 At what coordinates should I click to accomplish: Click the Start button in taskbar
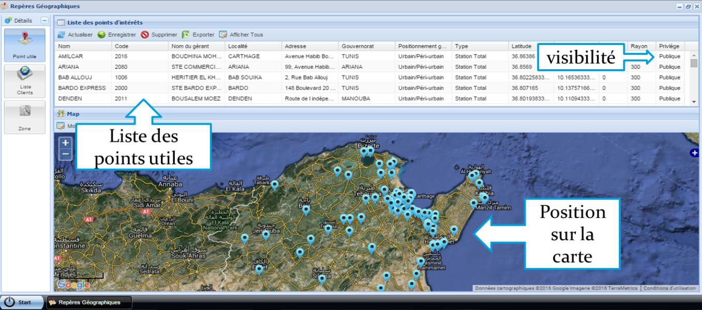pos(21,302)
